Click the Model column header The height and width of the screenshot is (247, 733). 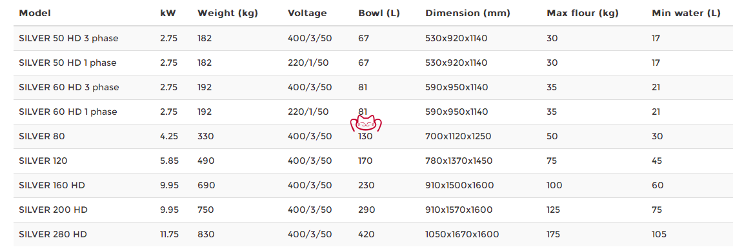click(x=35, y=13)
